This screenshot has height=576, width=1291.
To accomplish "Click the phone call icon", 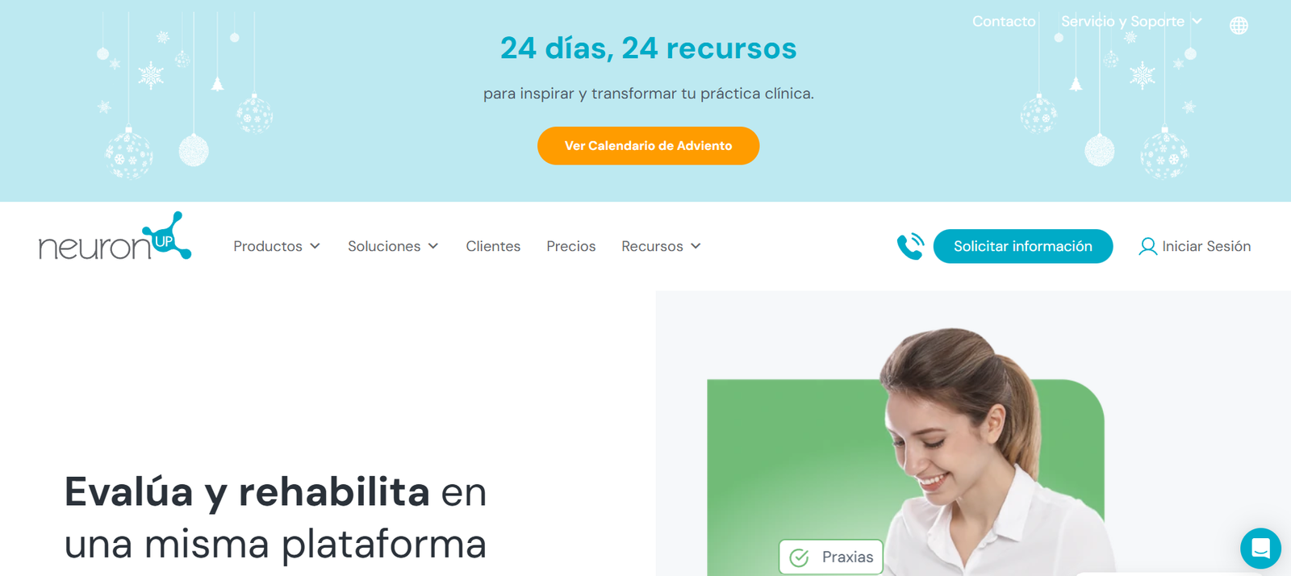I will tap(911, 246).
